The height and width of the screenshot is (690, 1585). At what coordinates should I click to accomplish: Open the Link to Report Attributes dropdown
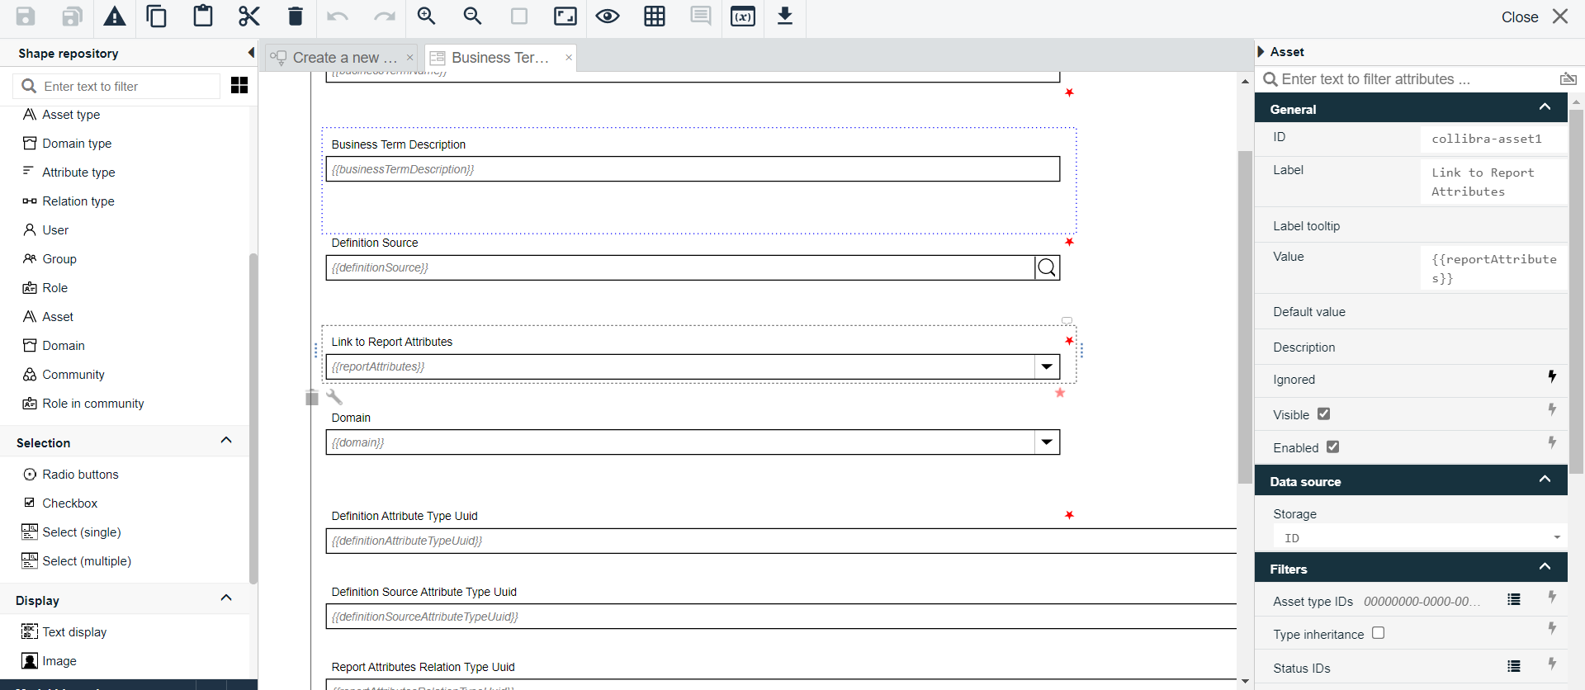coord(1047,366)
